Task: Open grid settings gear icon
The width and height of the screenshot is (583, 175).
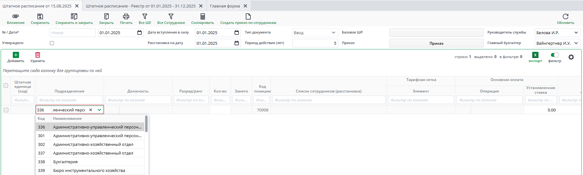Action: pyautogui.click(x=571, y=57)
